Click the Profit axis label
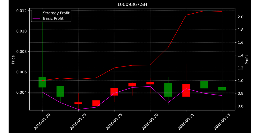The width and height of the screenshot is (260, 133). coord(247,59)
